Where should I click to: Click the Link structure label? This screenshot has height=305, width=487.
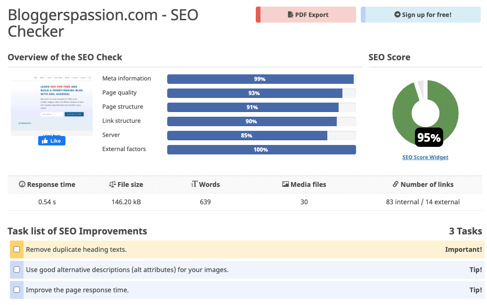[x=122, y=120]
